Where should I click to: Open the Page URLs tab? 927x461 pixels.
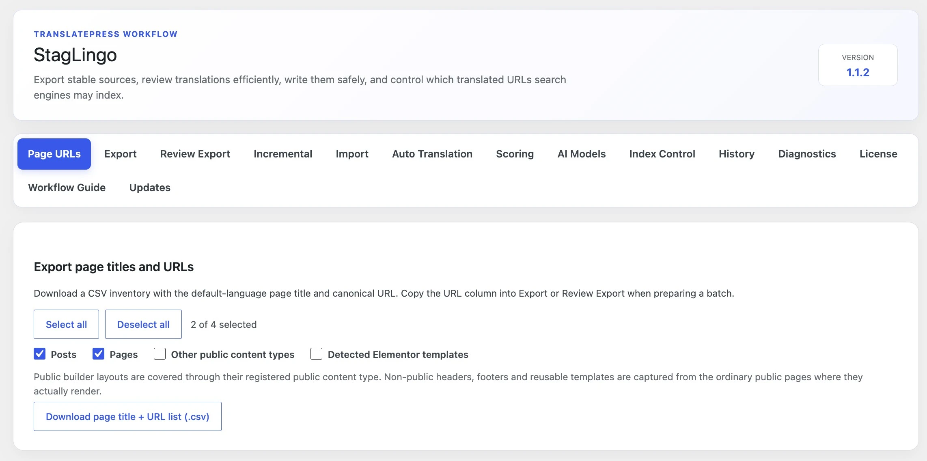tap(54, 154)
